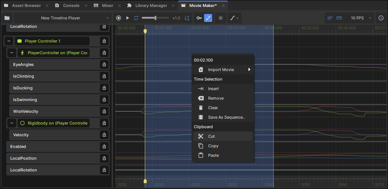Click the record button in toolbar
388x189 pixels.
tap(119, 18)
